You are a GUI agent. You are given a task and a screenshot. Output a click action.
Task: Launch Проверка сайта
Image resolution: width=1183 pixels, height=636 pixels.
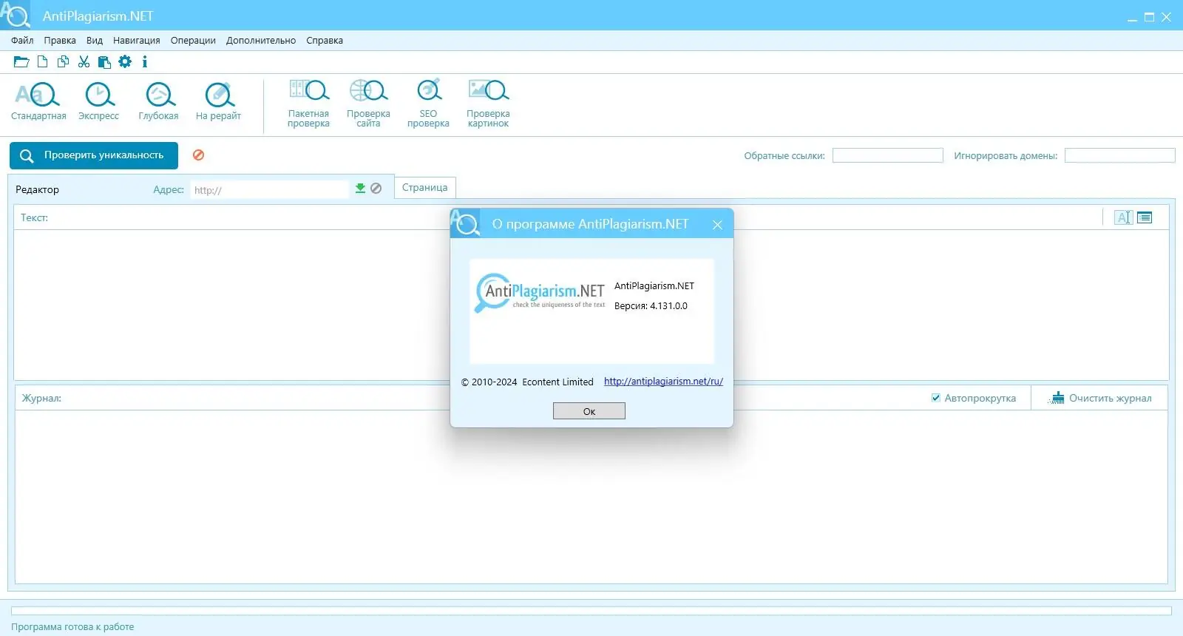[x=368, y=104]
